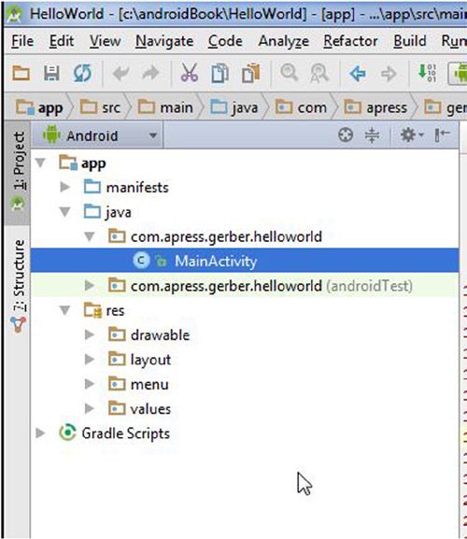Expand the layout folder
Image resolution: width=467 pixels, height=539 pixels.
[90, 360]
